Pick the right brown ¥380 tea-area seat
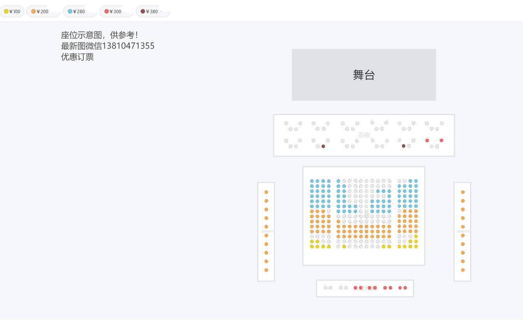The image size is (523, 325). point(404,146)
